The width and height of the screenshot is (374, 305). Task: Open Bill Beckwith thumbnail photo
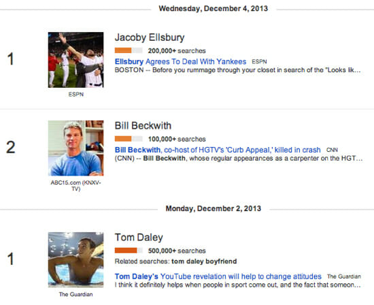point(76,148)
